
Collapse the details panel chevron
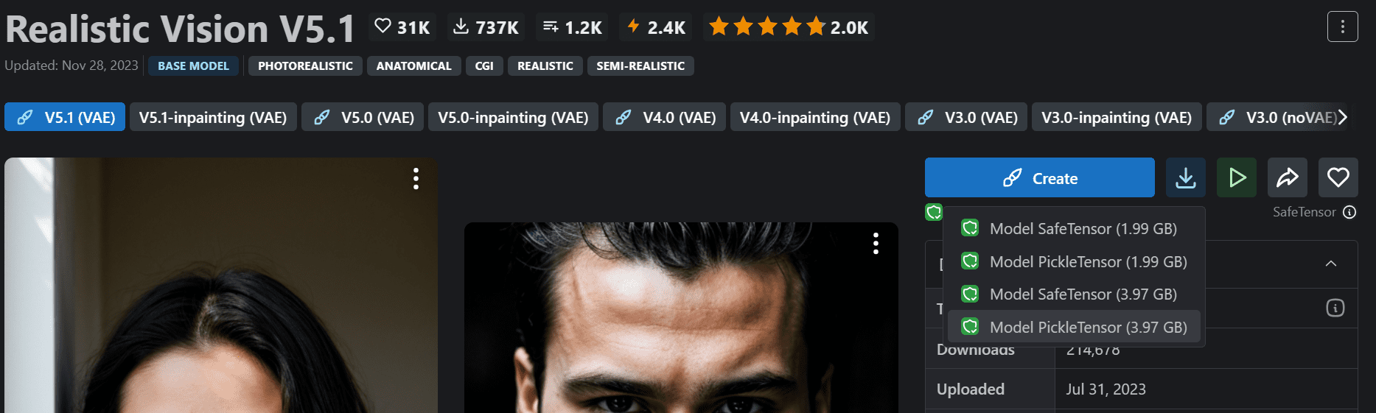pyautogui.click(x=1331, y=264)
